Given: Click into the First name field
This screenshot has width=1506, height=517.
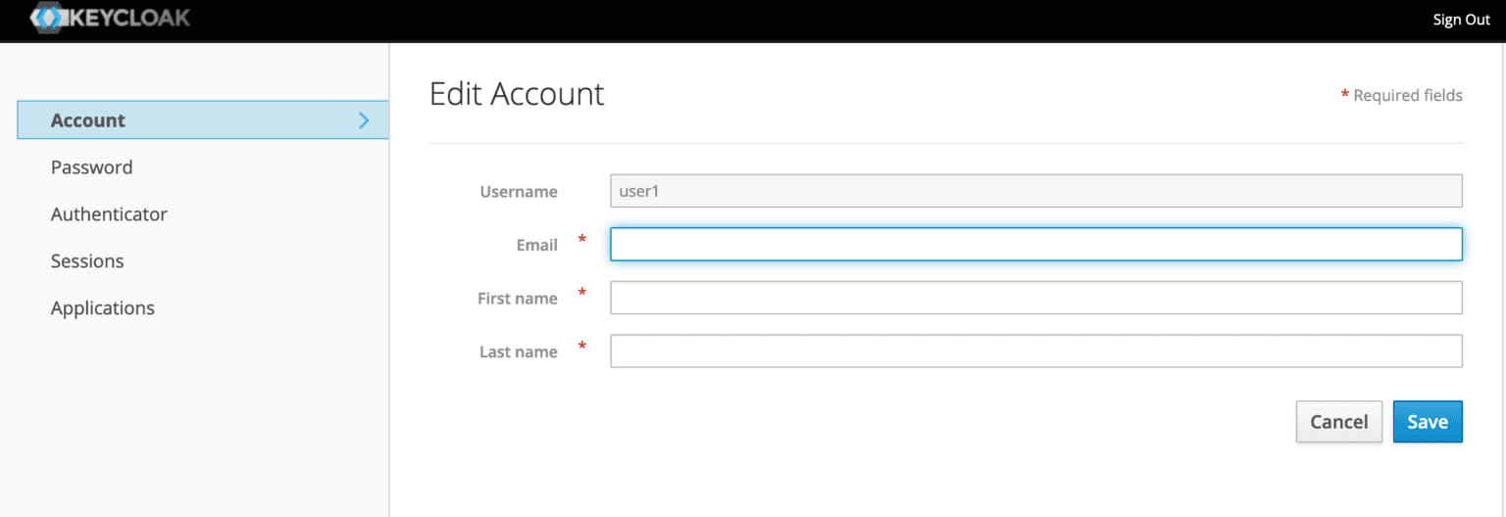Looking at the screenshot, I should [x=1036, y=298].
